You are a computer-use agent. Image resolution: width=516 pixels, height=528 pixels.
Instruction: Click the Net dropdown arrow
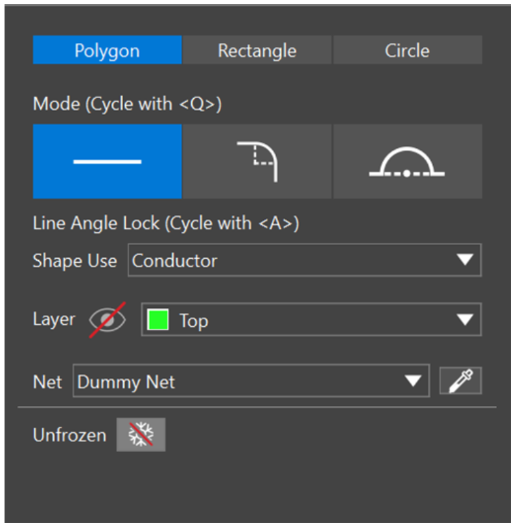click(413, 381)
